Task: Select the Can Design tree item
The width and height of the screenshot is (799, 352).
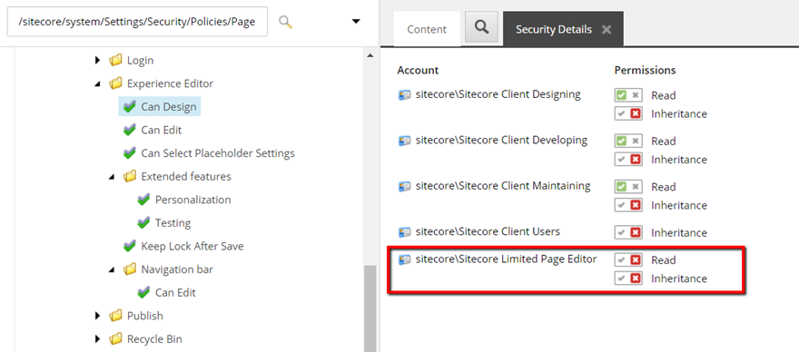Action: (x=160, y=107)
